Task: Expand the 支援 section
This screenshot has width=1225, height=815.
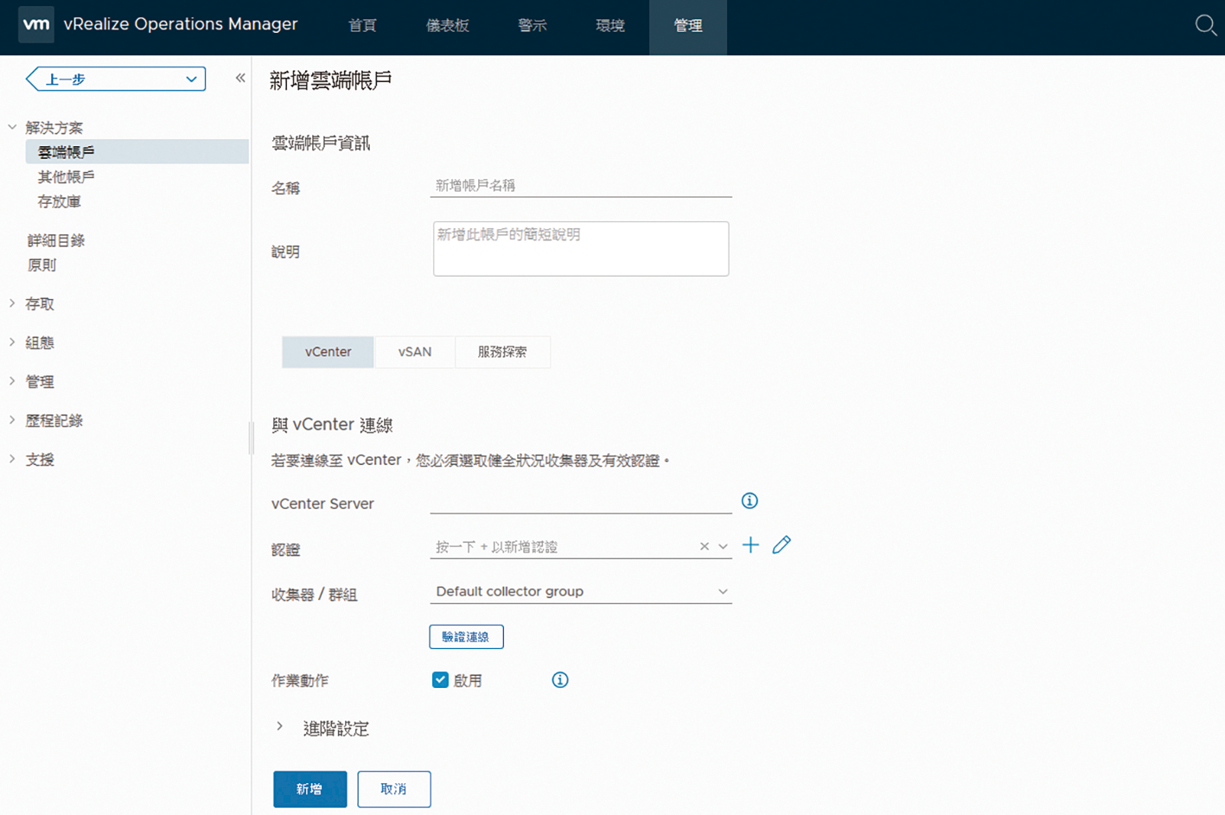Action: tap(12, 459)
